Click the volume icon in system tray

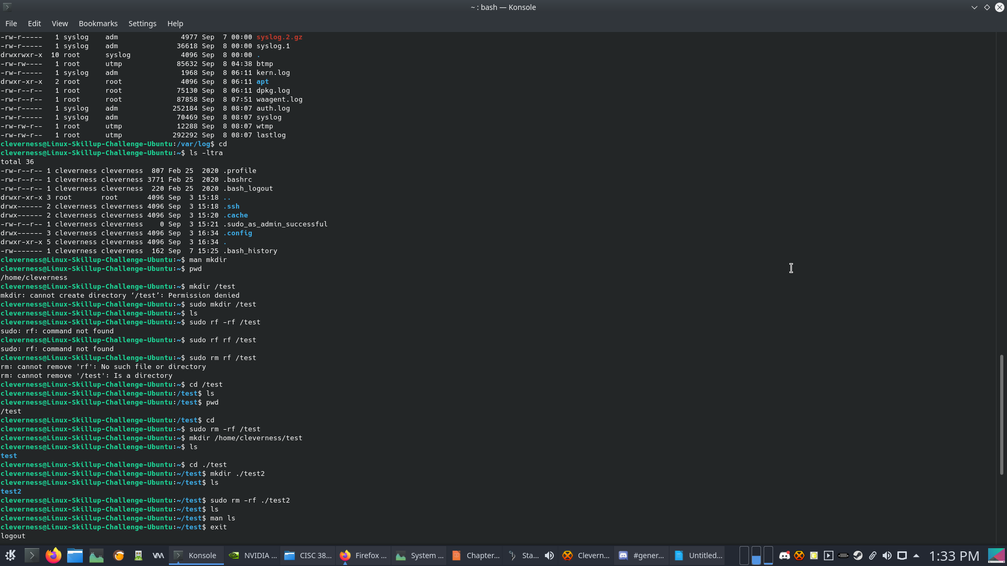coord(887,556)
